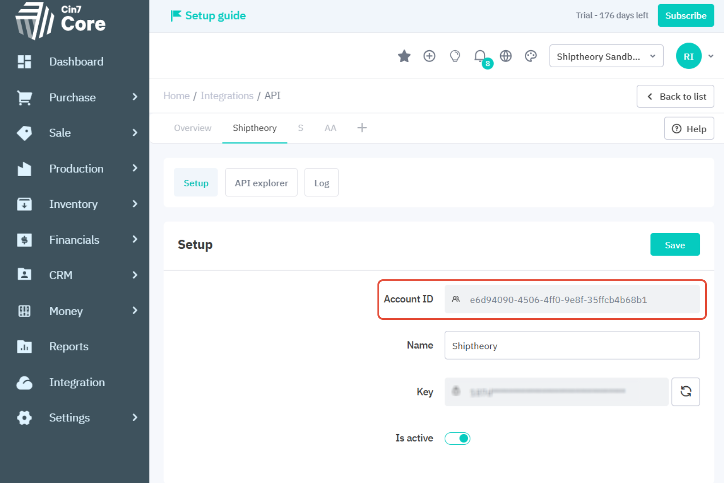Click the Name input field
Image resolution: width=724 pixels, height=483 pixels.
(572, 345)
